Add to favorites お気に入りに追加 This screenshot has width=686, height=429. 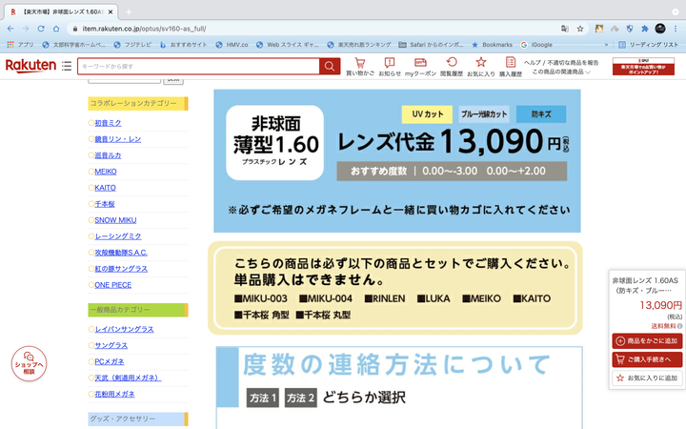click(647, 378)
